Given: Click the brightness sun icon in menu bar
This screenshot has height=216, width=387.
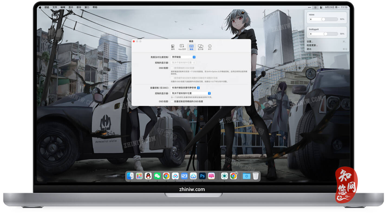Looking at the screenshot, I should pyautogui.click(x=315, y=7).
